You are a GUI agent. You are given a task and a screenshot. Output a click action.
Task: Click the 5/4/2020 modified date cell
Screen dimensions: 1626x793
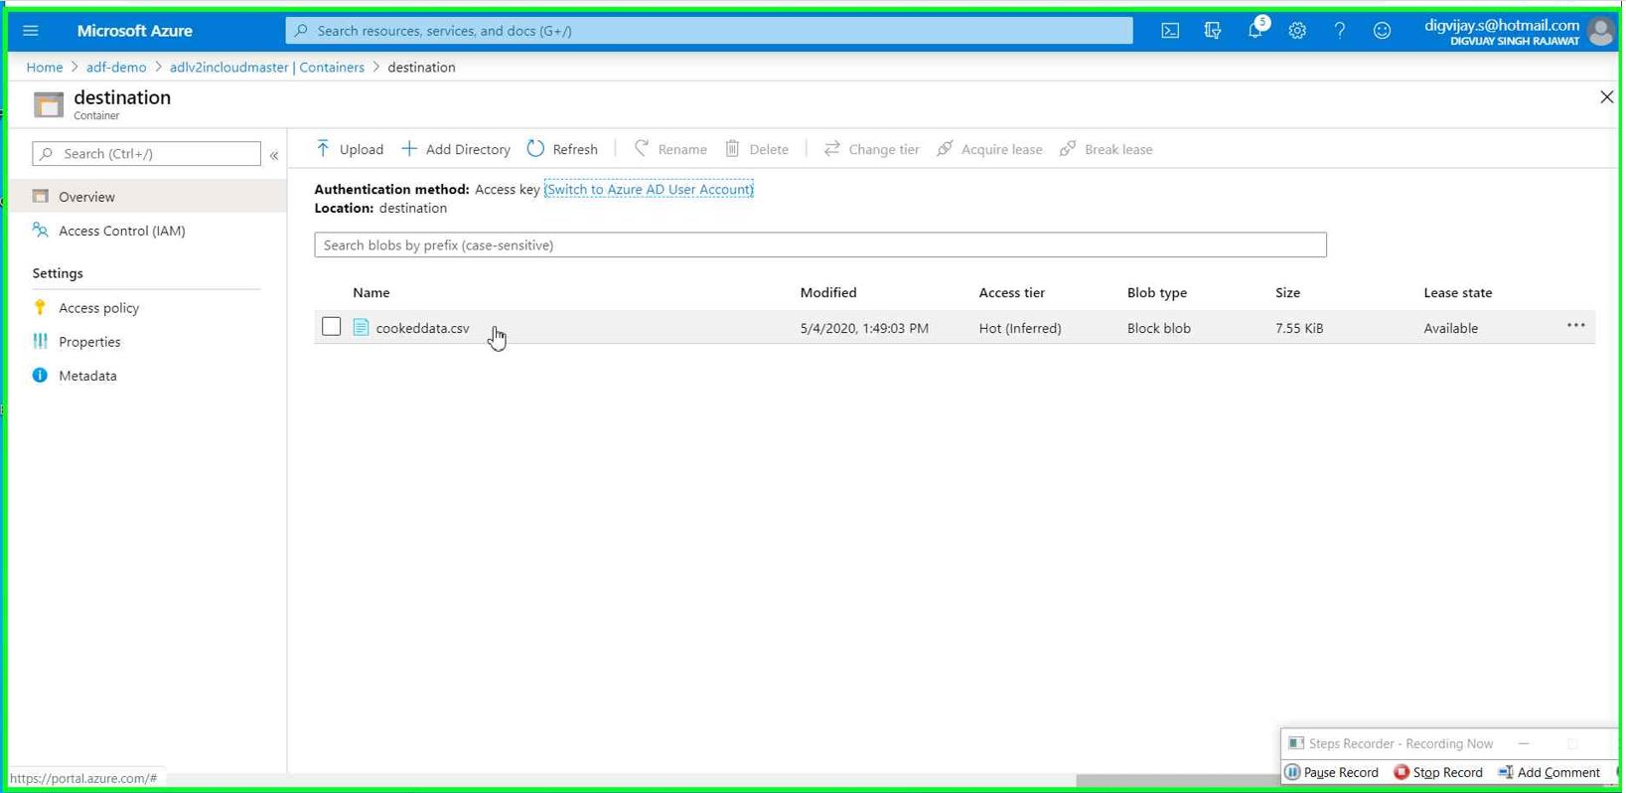[x=864, y=328]
